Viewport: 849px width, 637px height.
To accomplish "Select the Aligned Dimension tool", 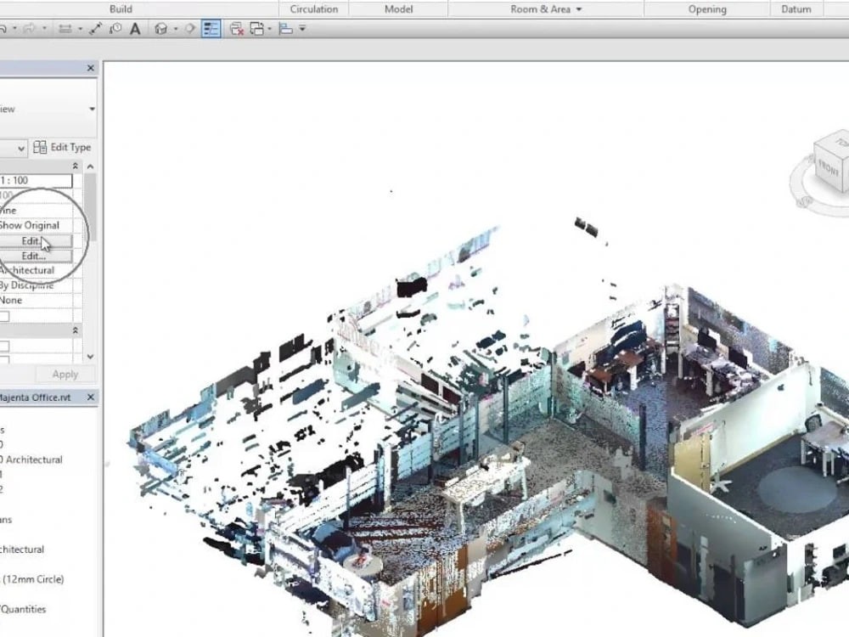I will click(x=95, y=29).
